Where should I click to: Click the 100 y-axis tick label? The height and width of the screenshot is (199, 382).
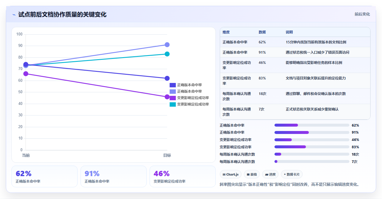tap(19, 34)
